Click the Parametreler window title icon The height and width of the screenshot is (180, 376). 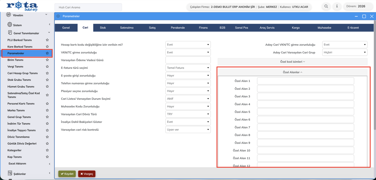pyautogui.click(x=58, y=16)
